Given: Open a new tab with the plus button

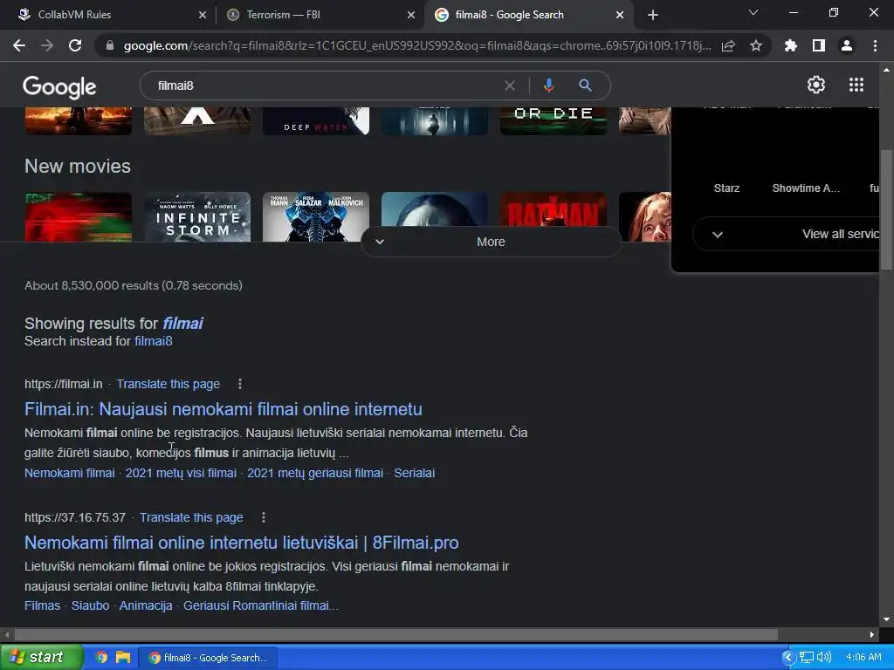Looking at the screenshot, I should (653, 15).
